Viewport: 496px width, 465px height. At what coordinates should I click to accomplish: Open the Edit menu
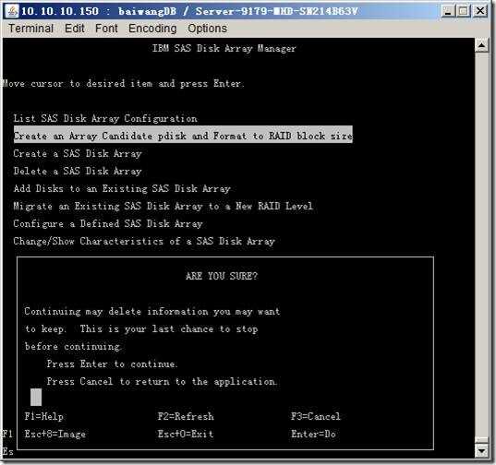pyautogui.click(x=74, y=29)
